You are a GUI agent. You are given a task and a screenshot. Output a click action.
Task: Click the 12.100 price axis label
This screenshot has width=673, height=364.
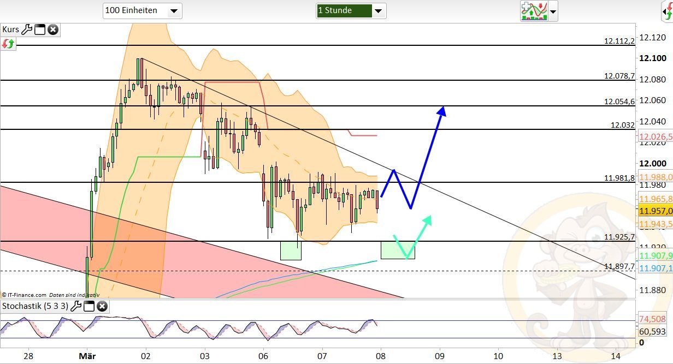click(653, 58)
